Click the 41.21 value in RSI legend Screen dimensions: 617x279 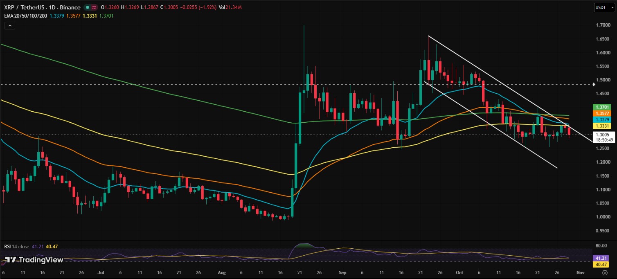(37, 247)
